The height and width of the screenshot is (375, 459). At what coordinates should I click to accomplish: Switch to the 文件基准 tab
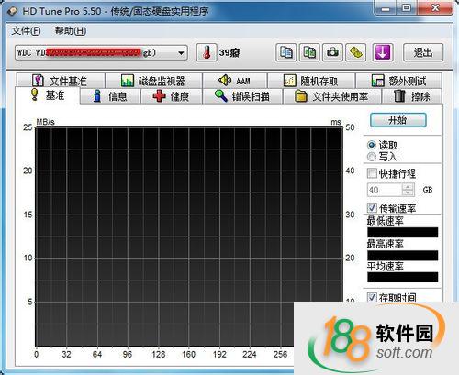coord(61,81)
